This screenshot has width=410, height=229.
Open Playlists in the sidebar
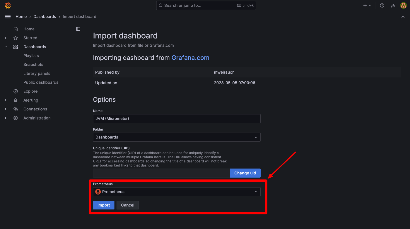pos(31,56)
